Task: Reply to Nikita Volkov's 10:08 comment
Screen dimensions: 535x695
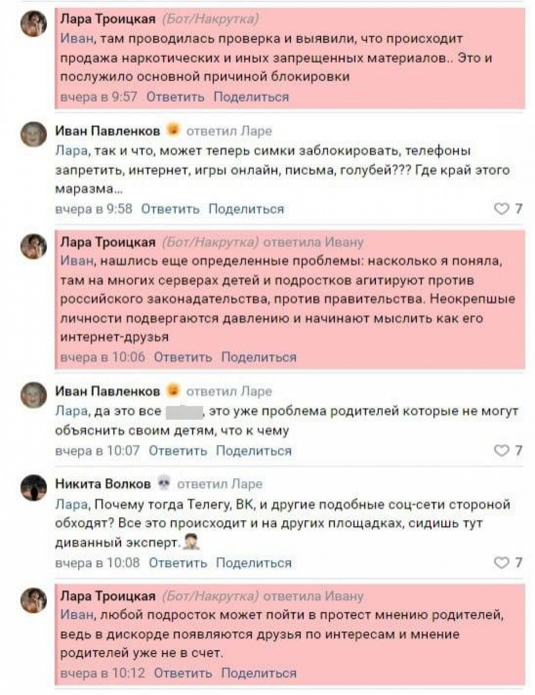Action: click(x=178, y=563)
